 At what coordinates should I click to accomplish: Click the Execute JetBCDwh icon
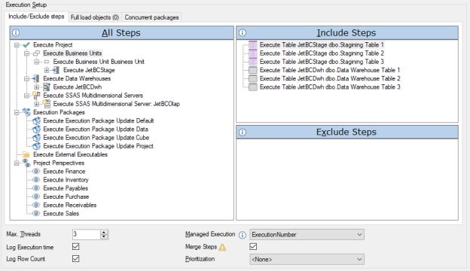point(47,87)
